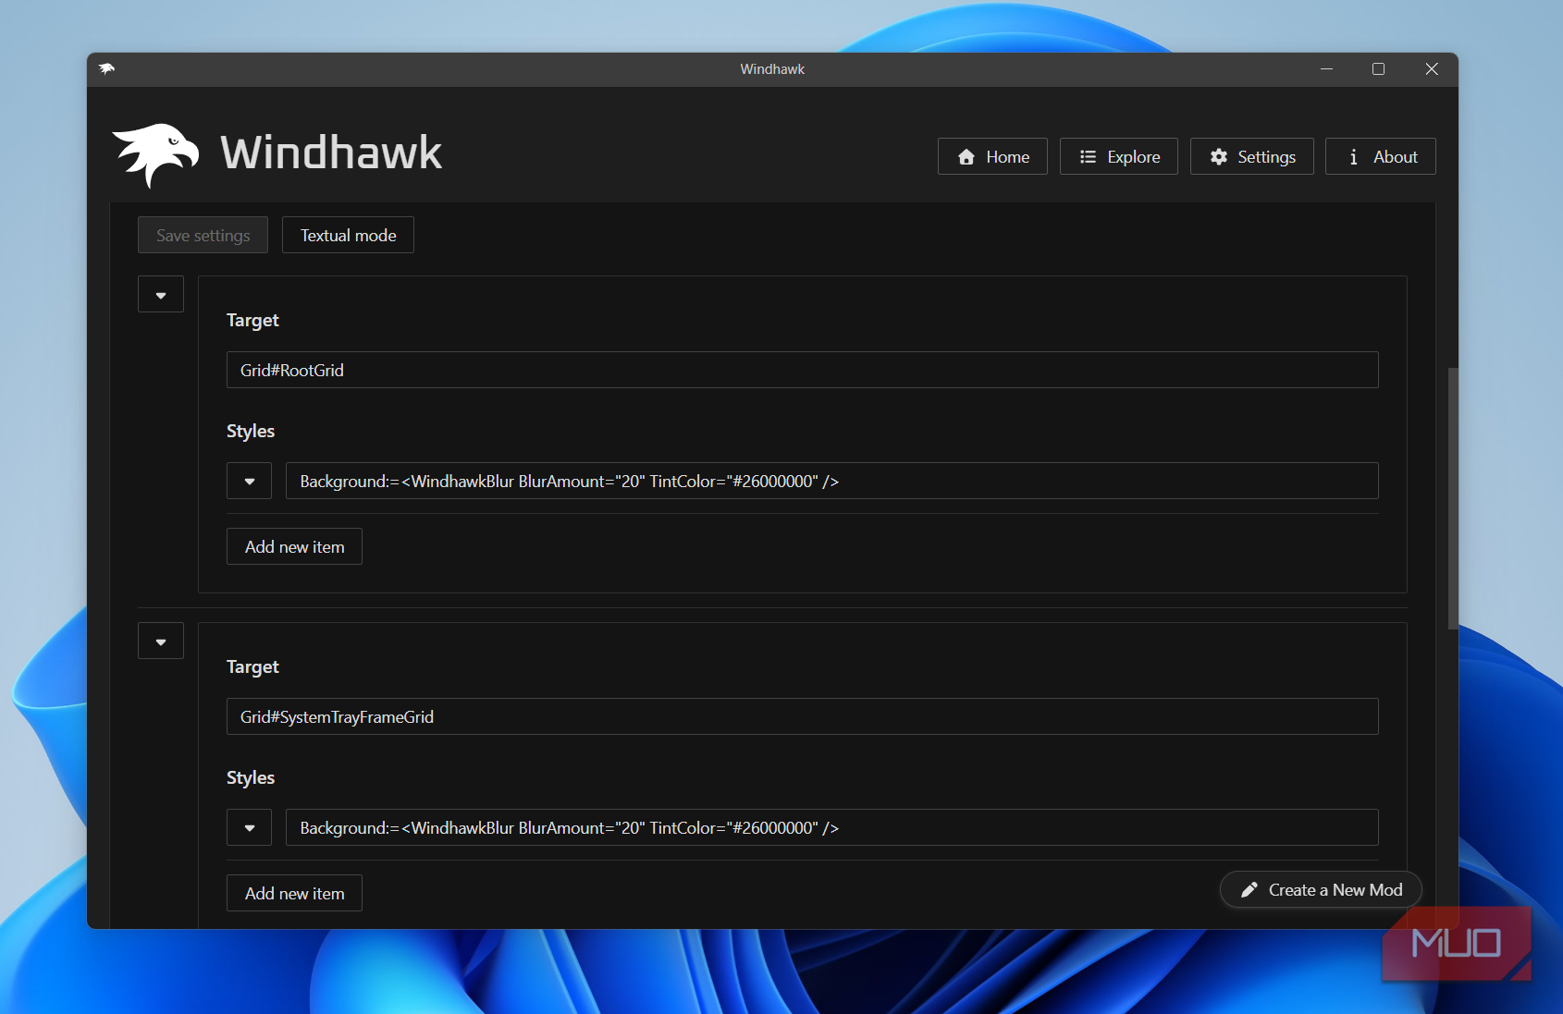Edit the Background style field under SystemTrayFrameGrid
Viewport: 1563px width, 1014px height.
pos(831,827)
